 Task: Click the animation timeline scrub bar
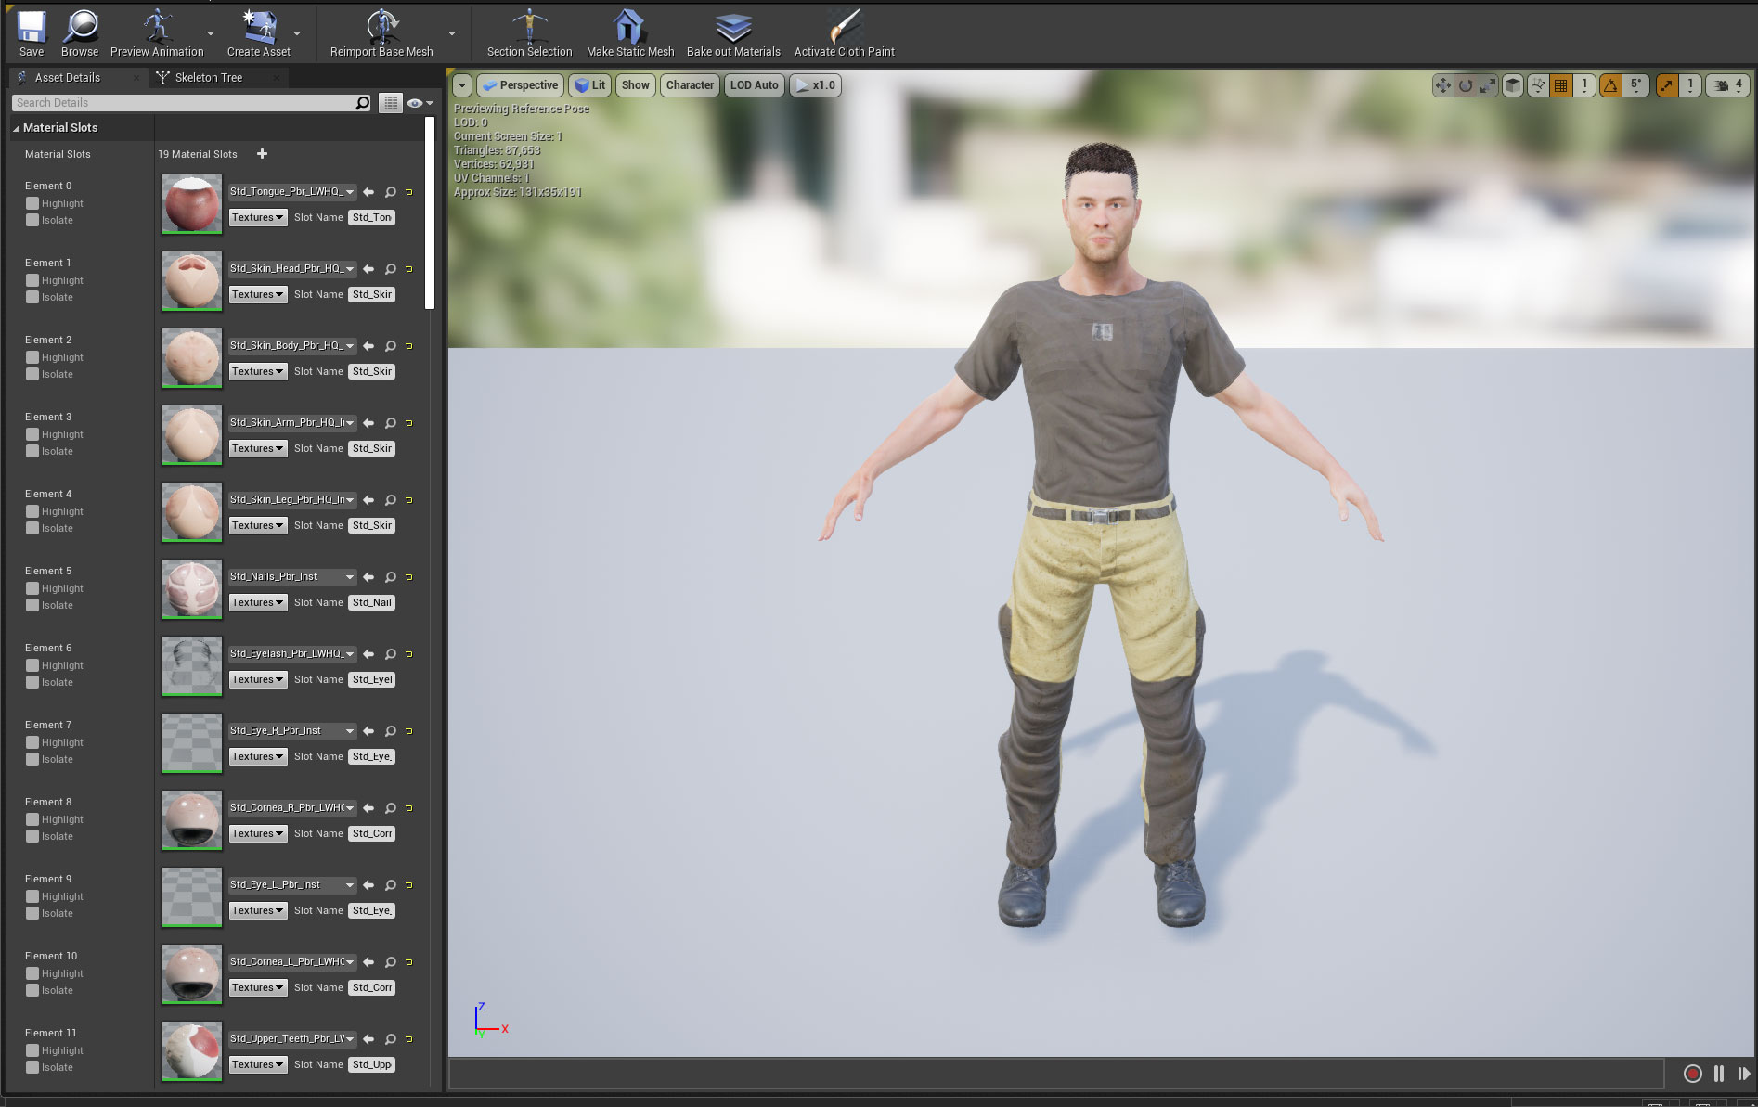pyautogui.click(x=1056, y=1074)
